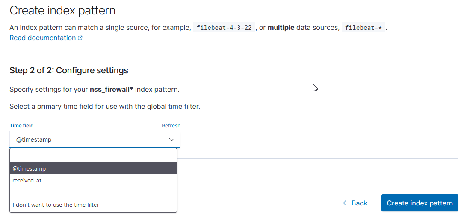Click the filebeat-* code example
Screen dimensions: 467x217
pyautogui.click(x=364, y=28)
